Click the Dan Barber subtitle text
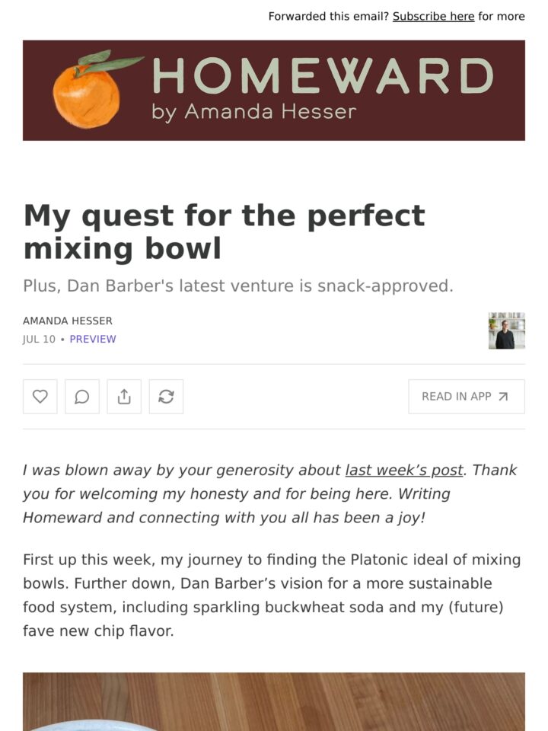The image size is (548, 731). [238, 286]
